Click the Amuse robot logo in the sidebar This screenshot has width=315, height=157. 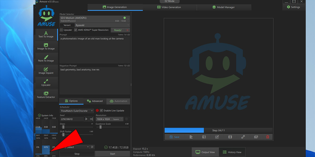tap(46, 16)
